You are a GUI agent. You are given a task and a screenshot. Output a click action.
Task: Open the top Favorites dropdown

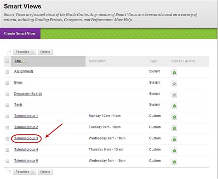(x=24, y=52)
